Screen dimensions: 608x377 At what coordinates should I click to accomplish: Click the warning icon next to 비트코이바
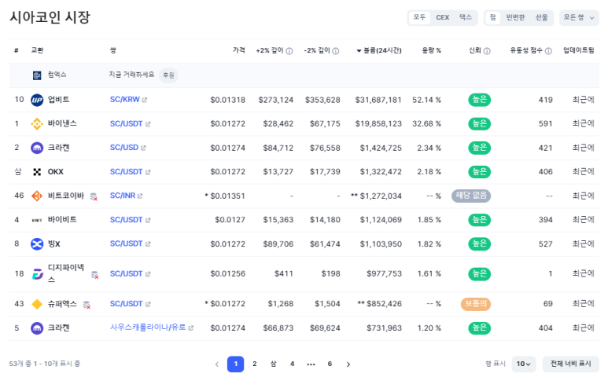[x=94, y=196]
